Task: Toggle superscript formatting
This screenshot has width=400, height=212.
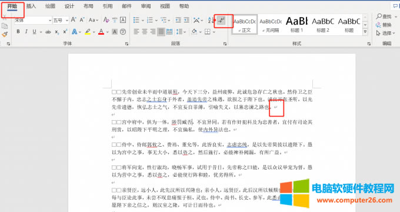Action: [65, 31]
